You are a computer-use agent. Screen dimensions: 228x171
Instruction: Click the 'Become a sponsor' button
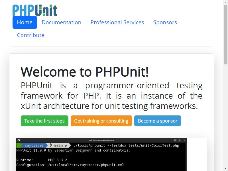click(x=158, y=121)
